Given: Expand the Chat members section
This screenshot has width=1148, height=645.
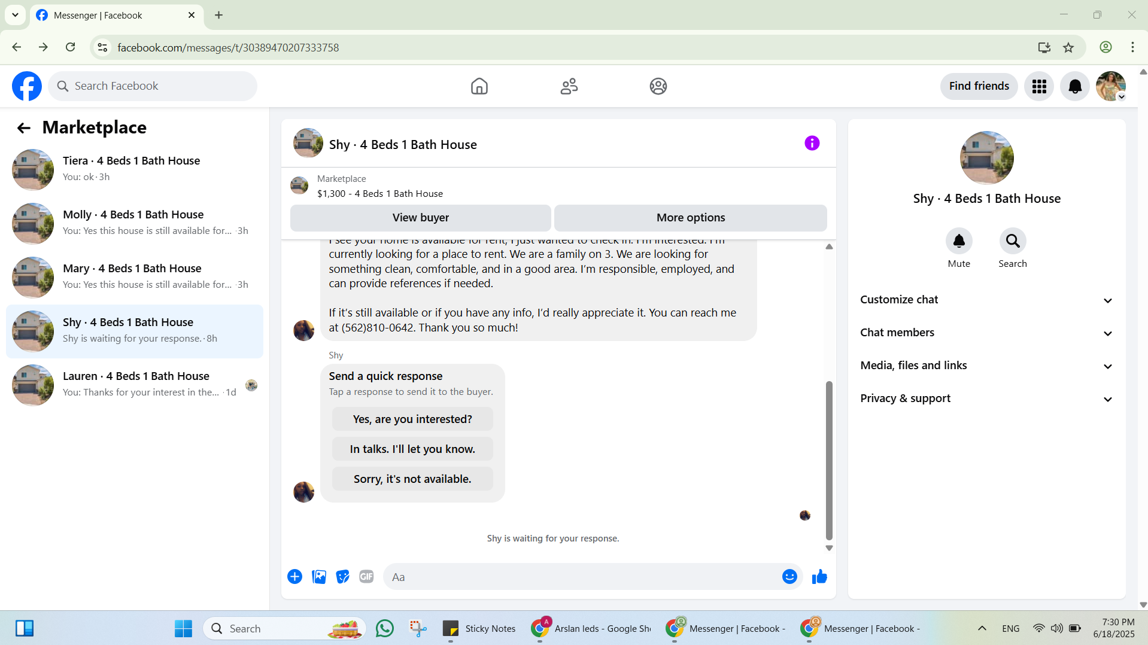Looking at the screenshot, I should (x=986, y=333).
